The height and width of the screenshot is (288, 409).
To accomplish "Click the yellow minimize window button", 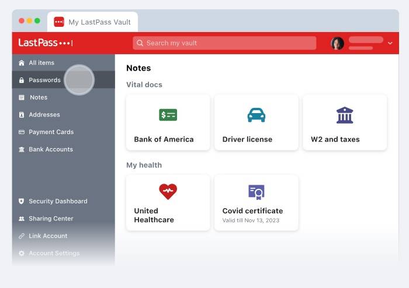I will [x=29, y=21].
